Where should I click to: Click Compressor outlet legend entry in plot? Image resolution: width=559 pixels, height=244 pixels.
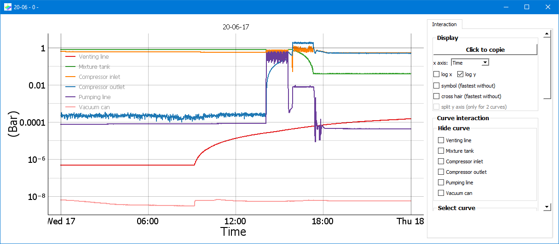pyautogui.click(x=95, y=87)
